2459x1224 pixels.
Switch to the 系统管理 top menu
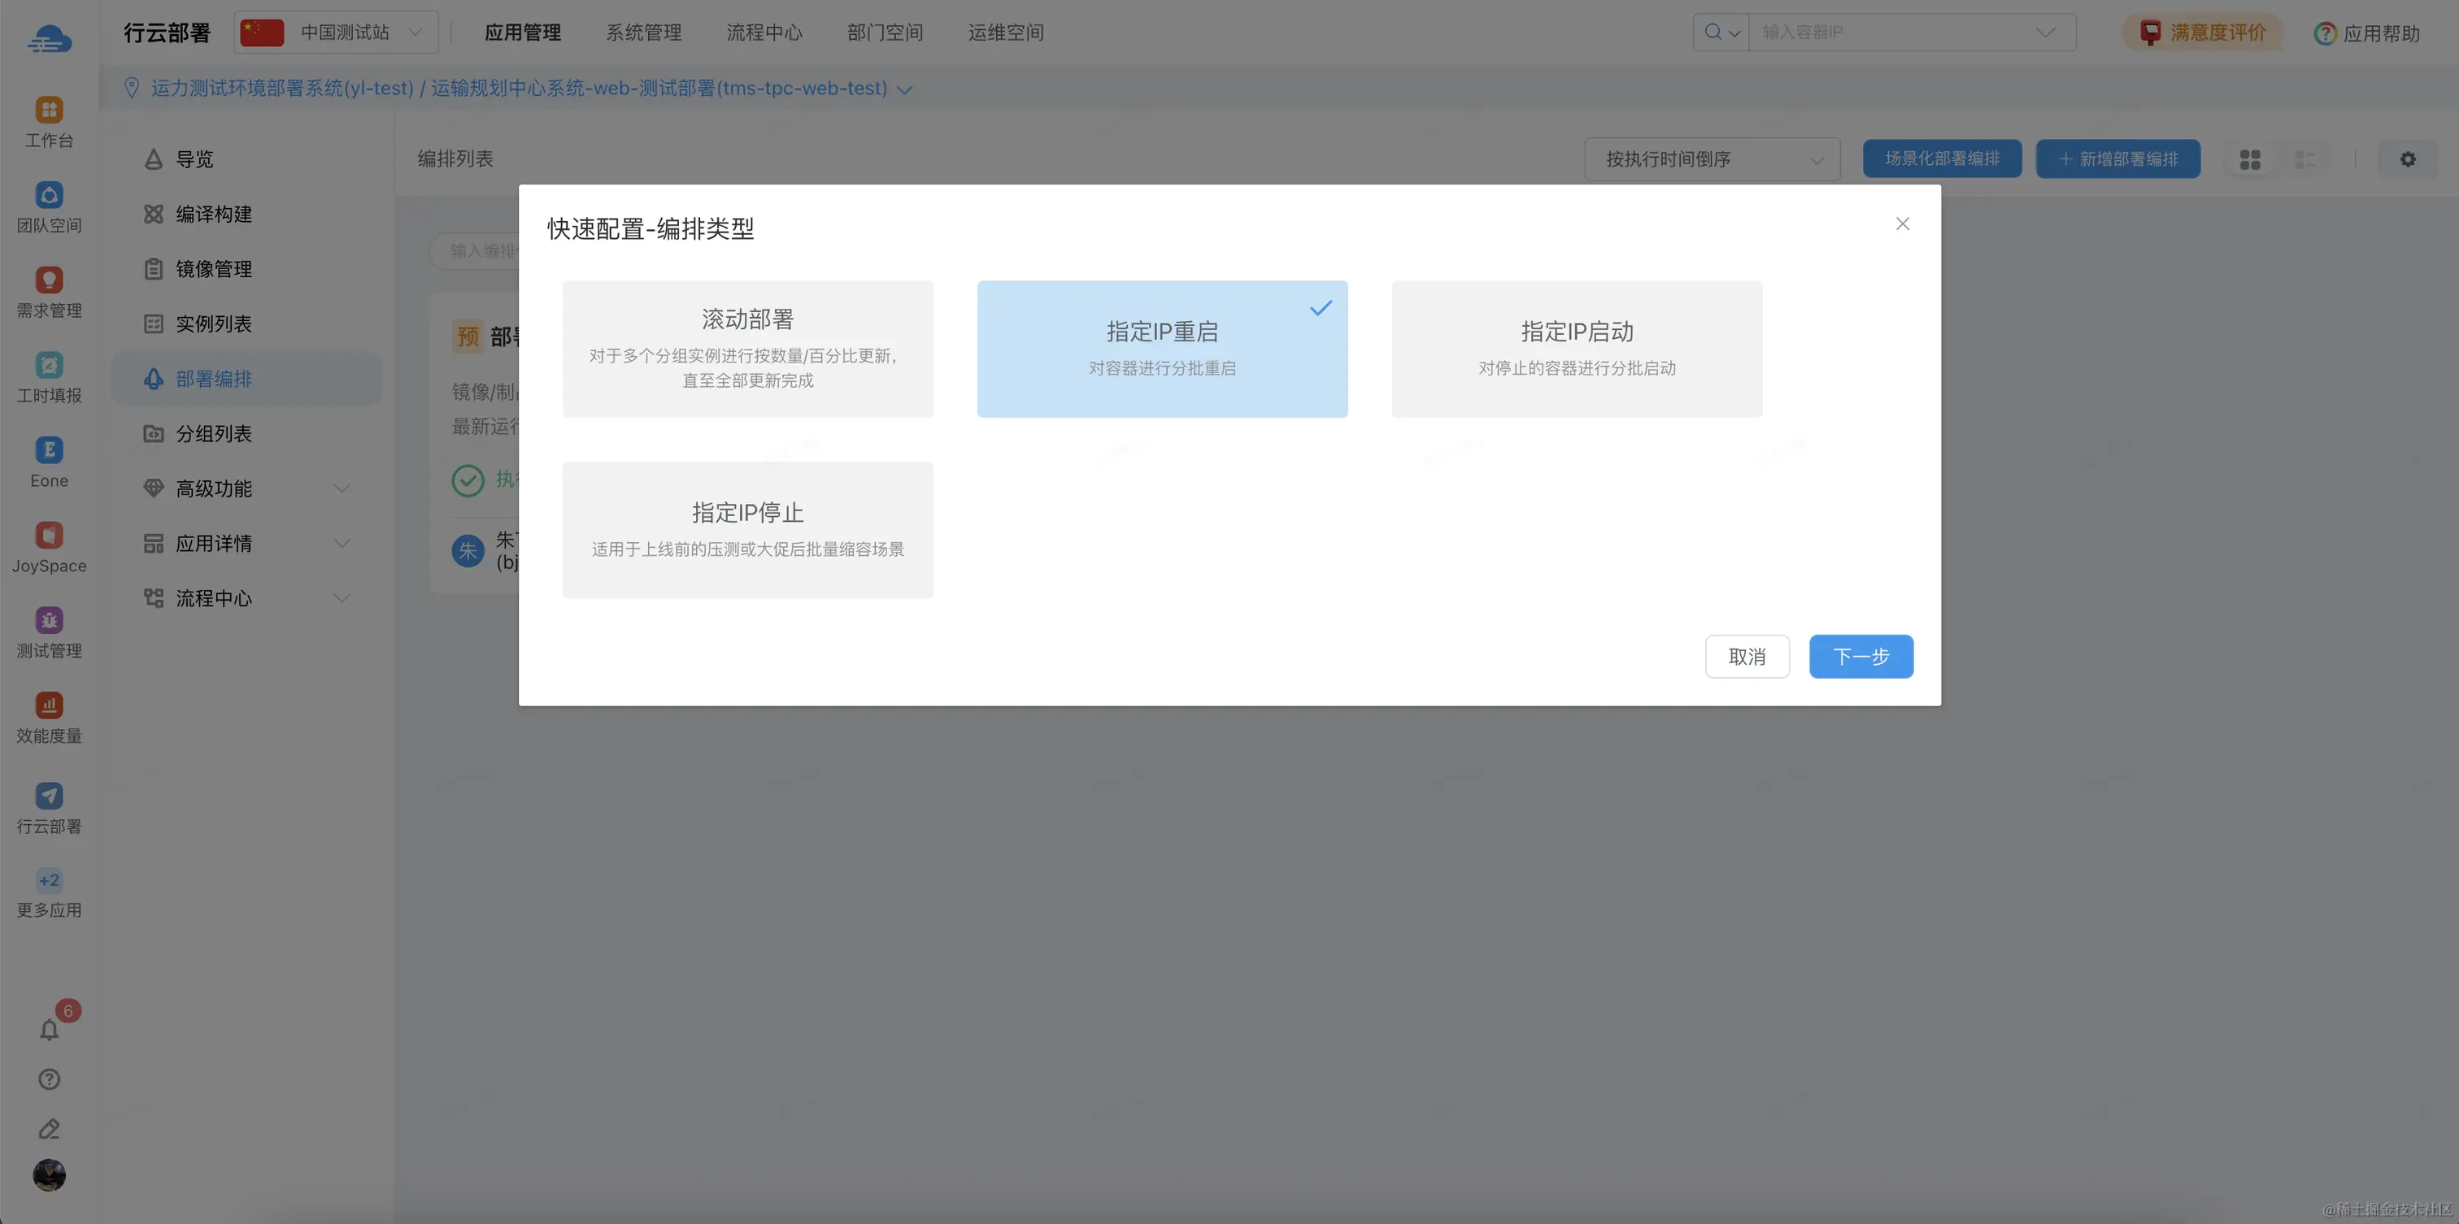pos(643,33)
